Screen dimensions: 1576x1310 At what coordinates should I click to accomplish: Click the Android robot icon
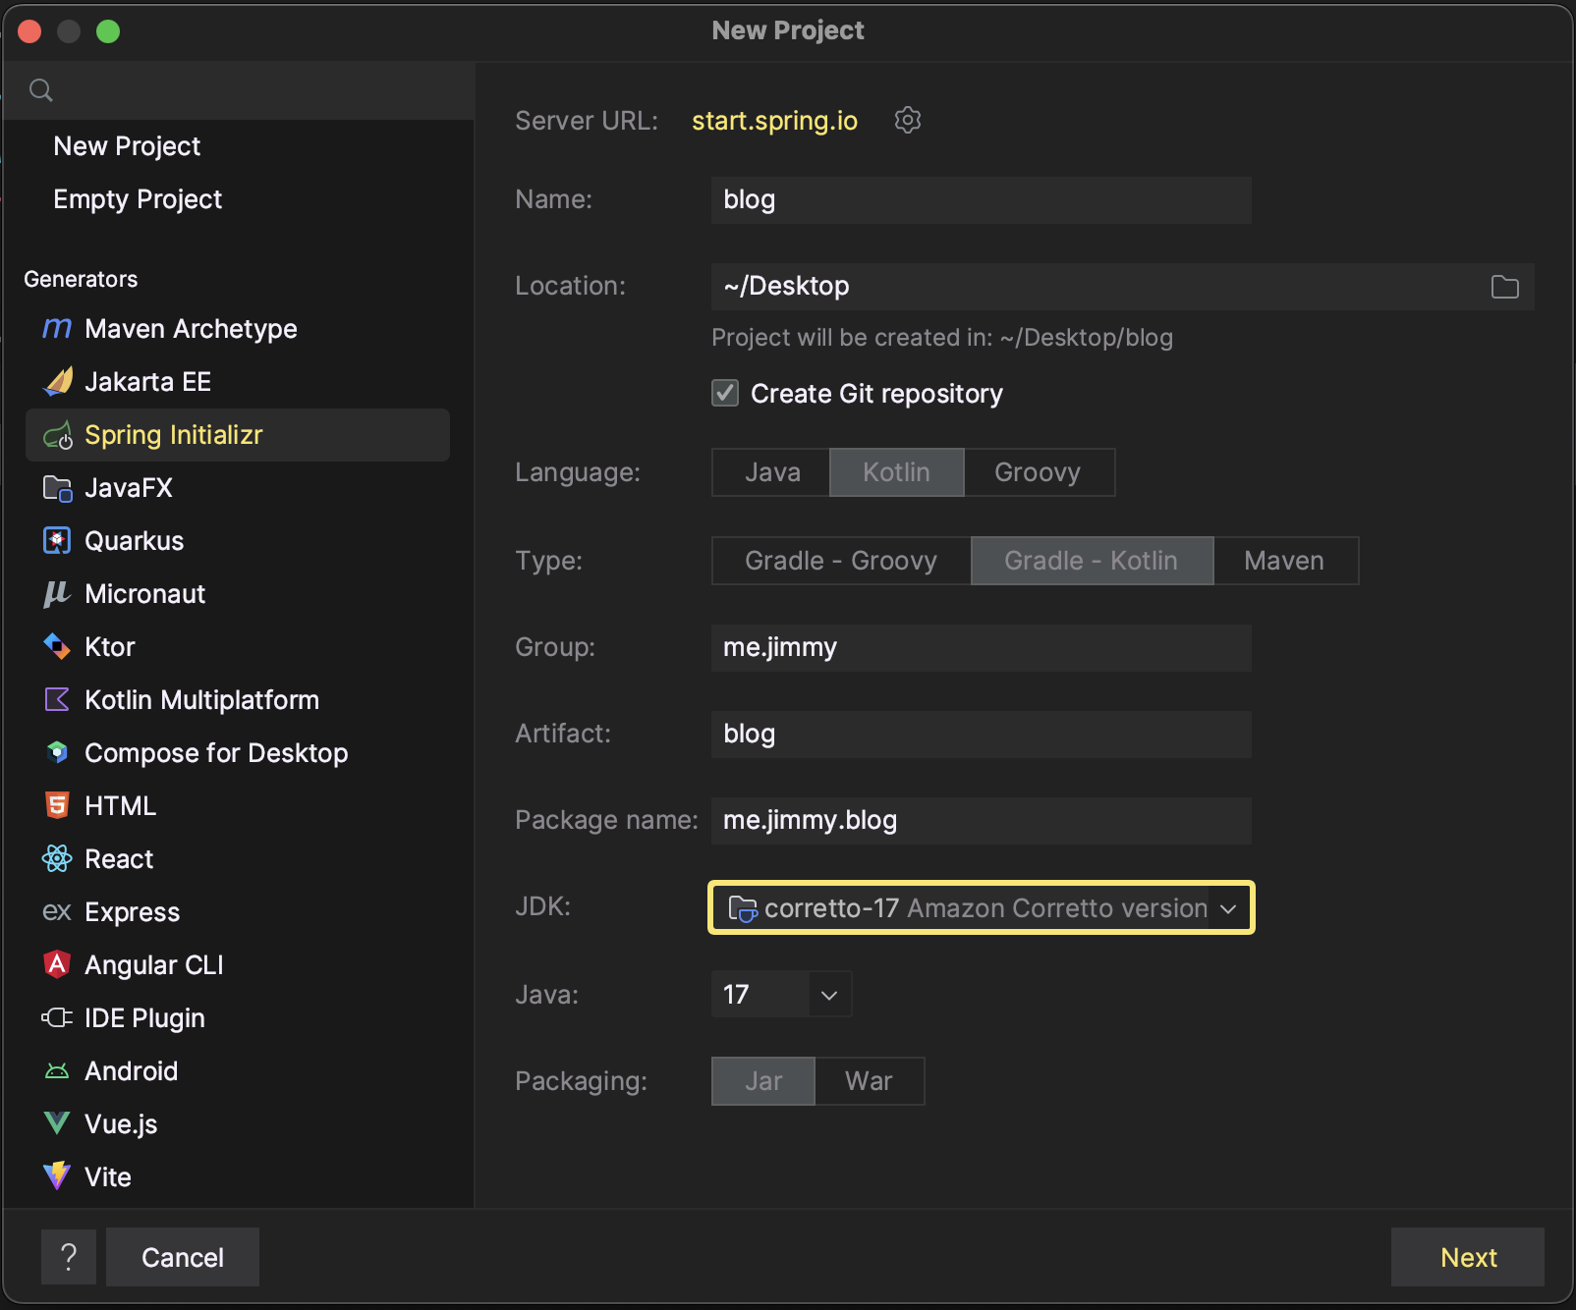click(x=57, y=1071)
